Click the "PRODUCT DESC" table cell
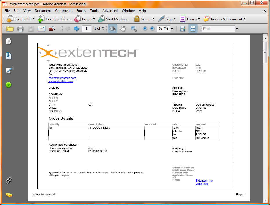This screenshot has width=270, height=205. pyautogui.click(x=116, y=128)
